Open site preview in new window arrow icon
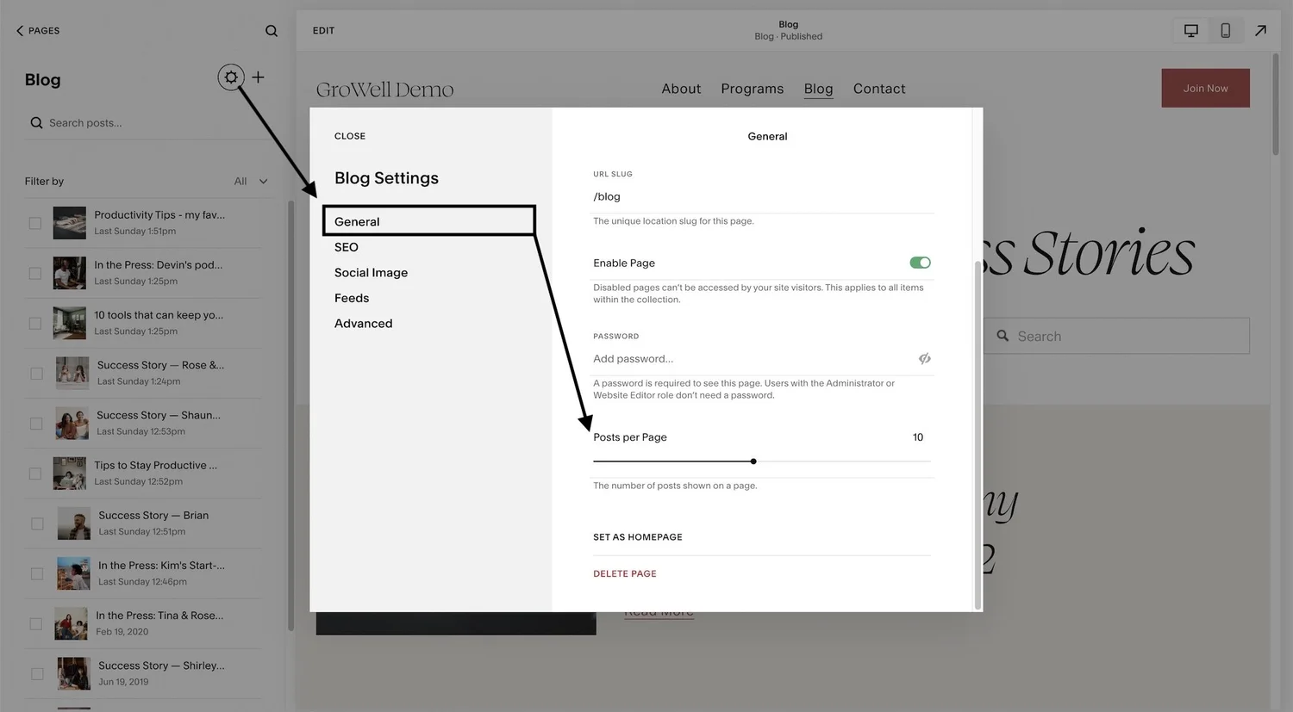The image size is (1293, 712). coord(1260,29)
